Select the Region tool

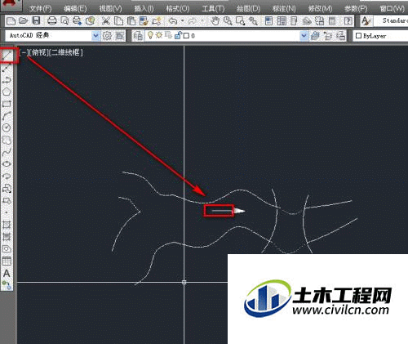pyautogui.click(x=7, y=248)
